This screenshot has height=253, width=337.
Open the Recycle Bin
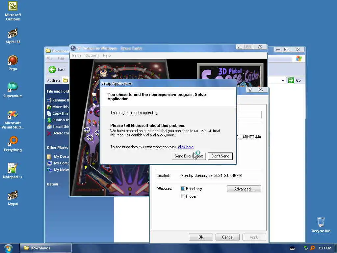(x=321, y=225)
